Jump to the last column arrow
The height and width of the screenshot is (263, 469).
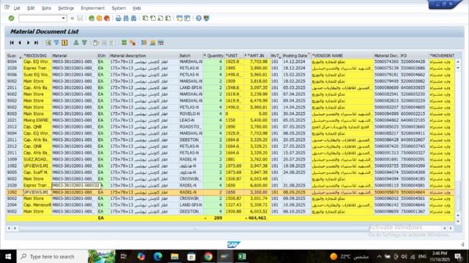coord(38,42)
